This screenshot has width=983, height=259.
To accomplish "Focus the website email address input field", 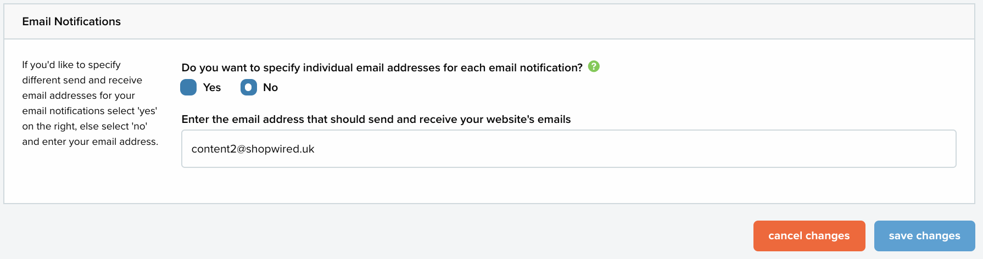I will point(568,149).
